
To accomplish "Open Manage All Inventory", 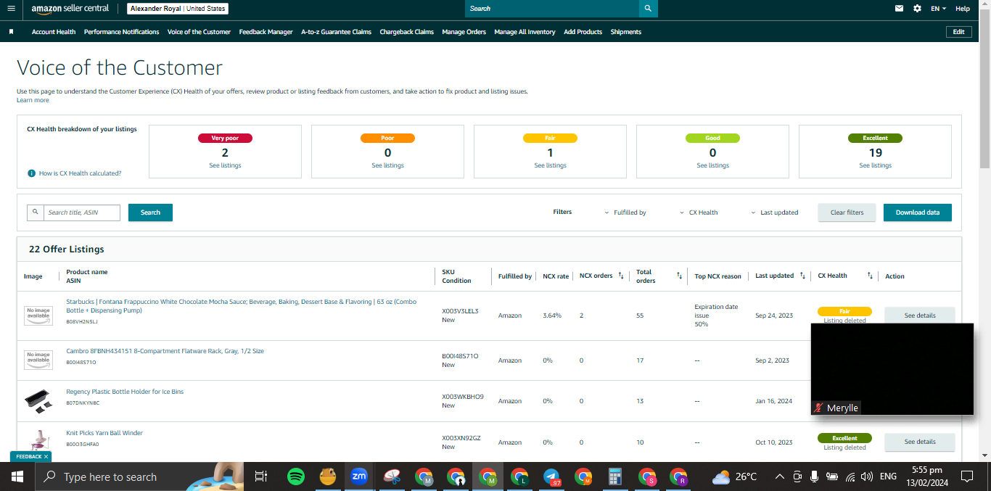I will [525, 32].
